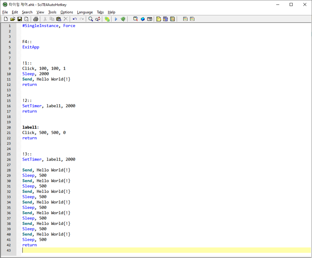Viewport: 312px width, 258px height.
Task: Click line number 20 in the margin
Action: tap(9, 127)
